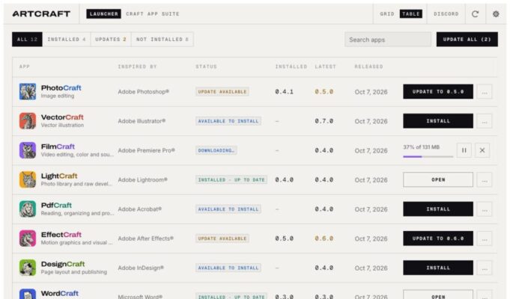Click the Inspired By column header
This screenshot has width=510, height=299.
(137, 67)
